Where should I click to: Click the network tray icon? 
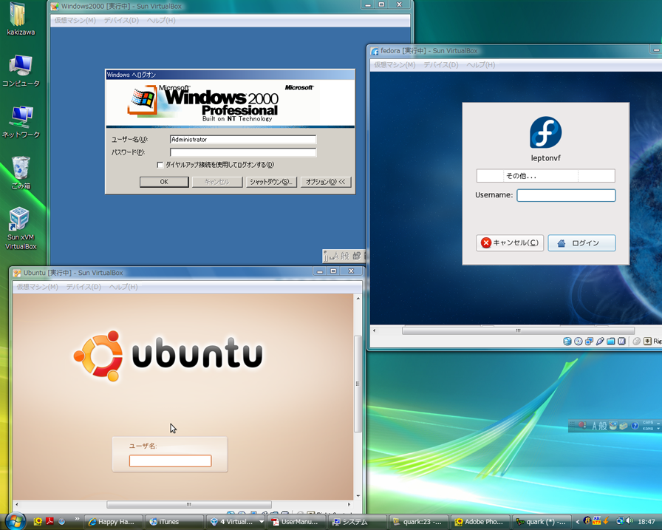620,521
